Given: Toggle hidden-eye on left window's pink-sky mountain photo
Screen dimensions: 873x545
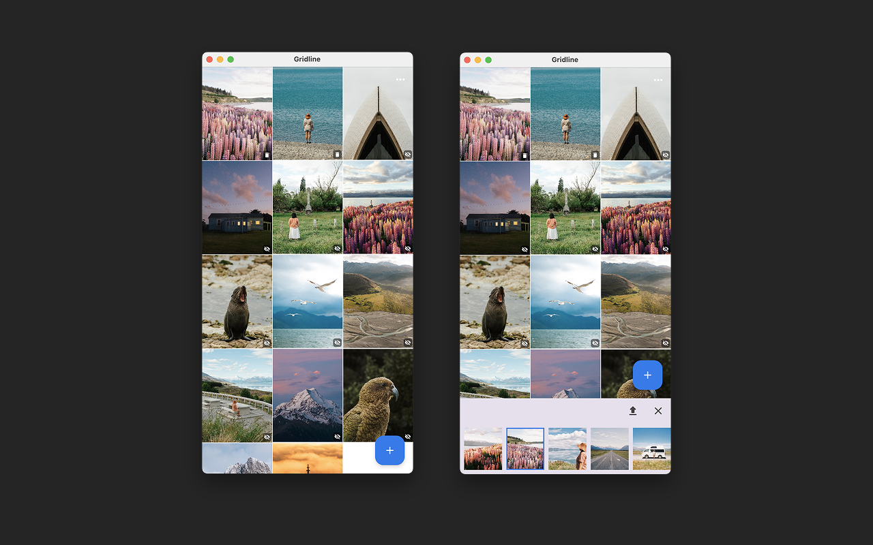Looking at the screenshot, I should 337,437.
